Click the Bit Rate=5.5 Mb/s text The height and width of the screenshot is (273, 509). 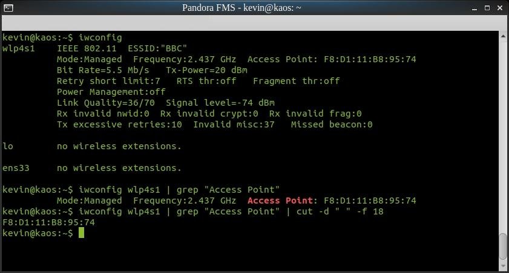(x=103, y=70)
